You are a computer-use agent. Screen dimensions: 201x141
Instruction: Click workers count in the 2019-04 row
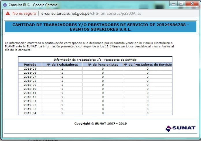62,113
